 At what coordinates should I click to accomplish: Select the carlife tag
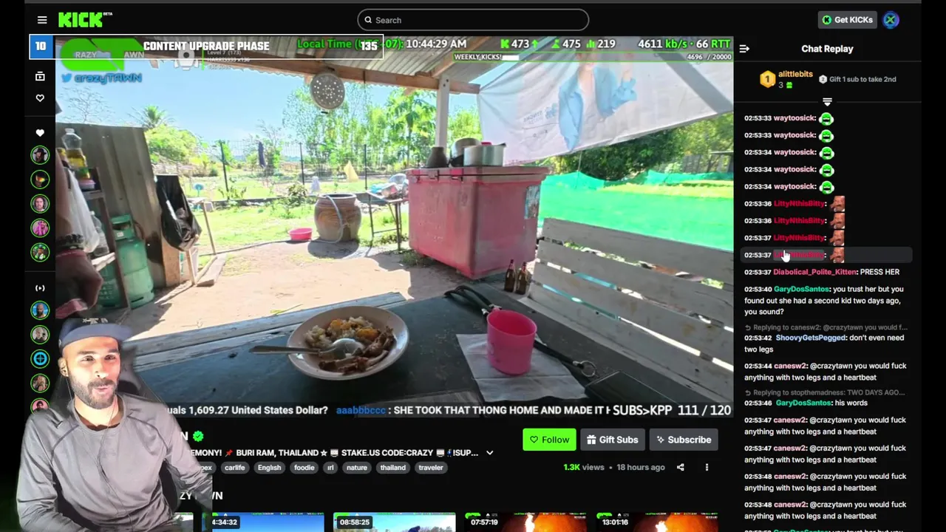pos(234,468)
